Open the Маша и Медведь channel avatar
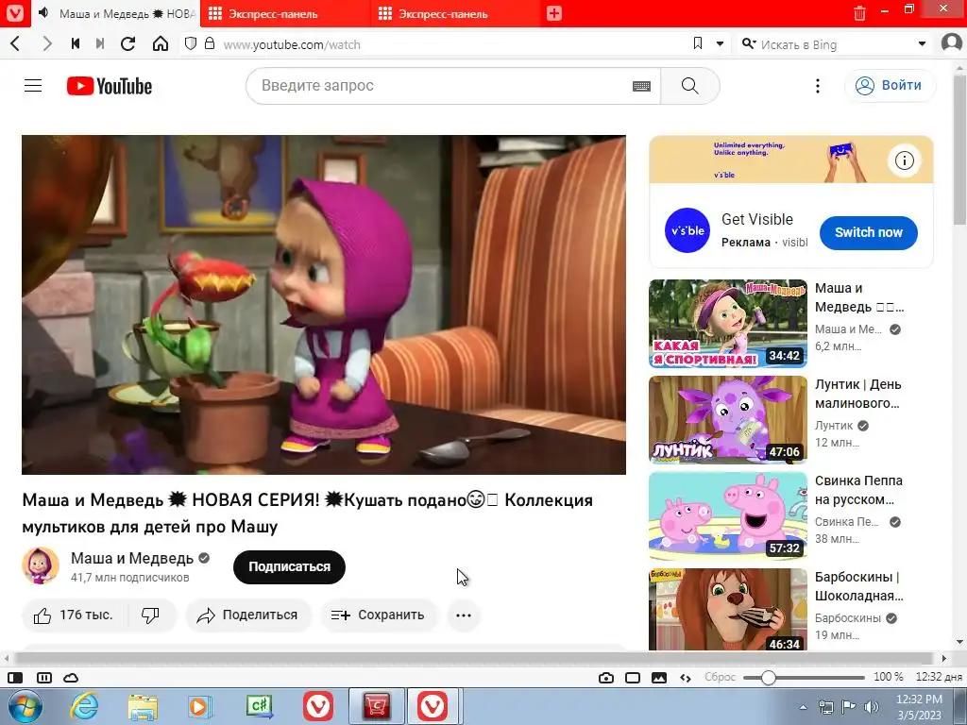Image resolution: width=967 pixels, height=725 pixels. click(x=41, y=565)
